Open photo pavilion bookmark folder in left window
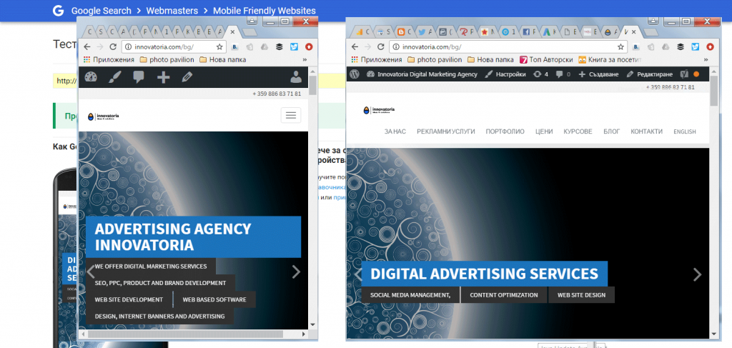This screenshot has height=348, width=732. 167,60
